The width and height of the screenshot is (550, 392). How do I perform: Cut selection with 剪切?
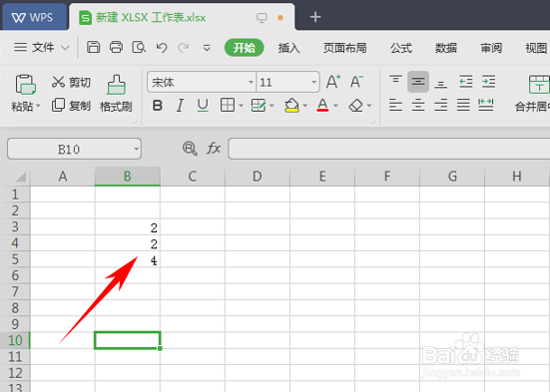click(71, 82)
